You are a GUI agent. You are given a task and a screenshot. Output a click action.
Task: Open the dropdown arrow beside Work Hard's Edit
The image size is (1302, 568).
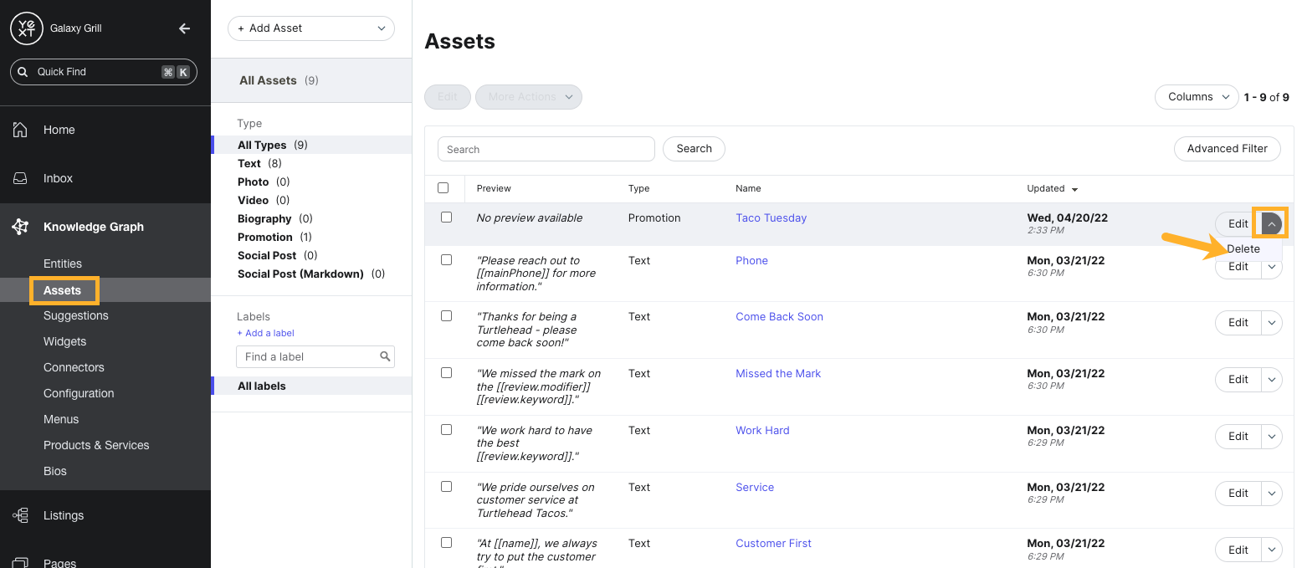tap(1272, 437)
